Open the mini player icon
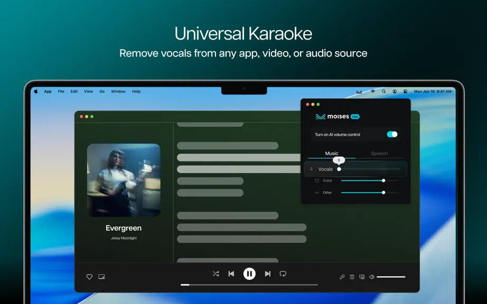 tap(101, 277)
